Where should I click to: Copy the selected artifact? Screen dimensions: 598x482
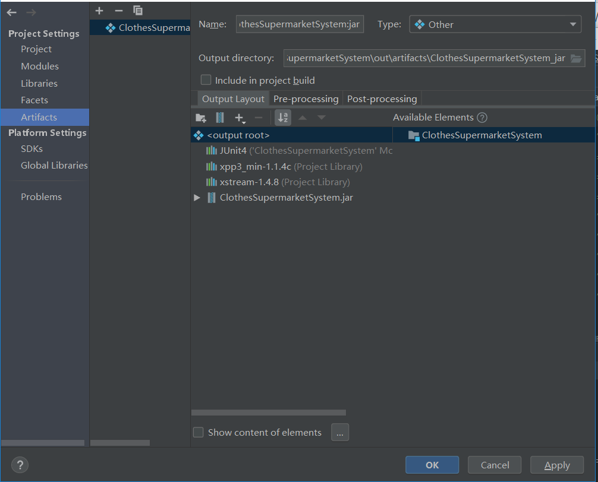tap(138, 11)
